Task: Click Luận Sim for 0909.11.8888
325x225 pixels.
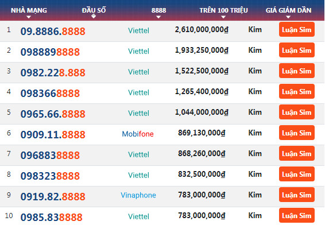Action: coord(297,133)
